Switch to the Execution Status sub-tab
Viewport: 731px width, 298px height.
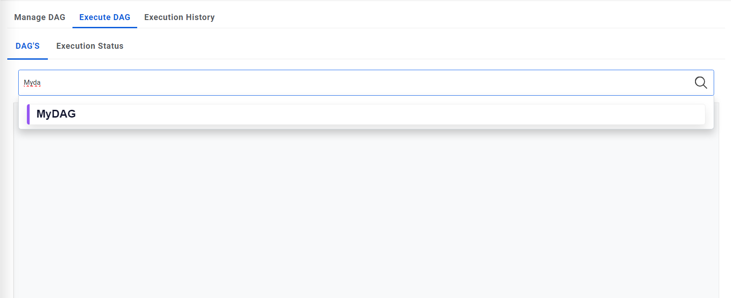pos(90,46)
